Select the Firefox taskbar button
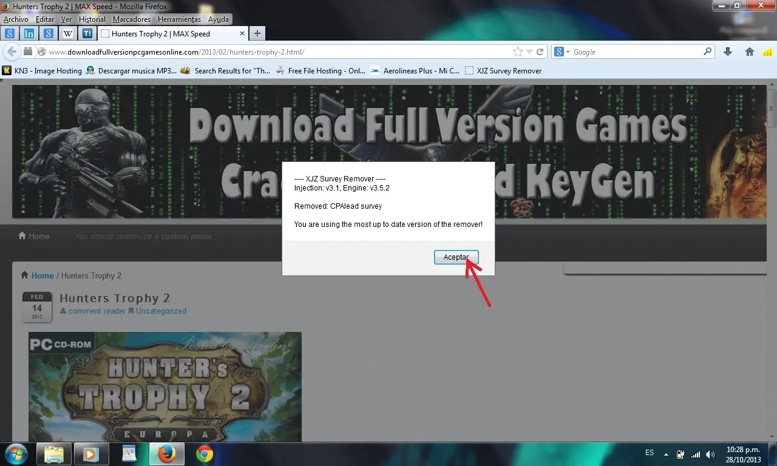777x466 pixels. click(167, 454)
